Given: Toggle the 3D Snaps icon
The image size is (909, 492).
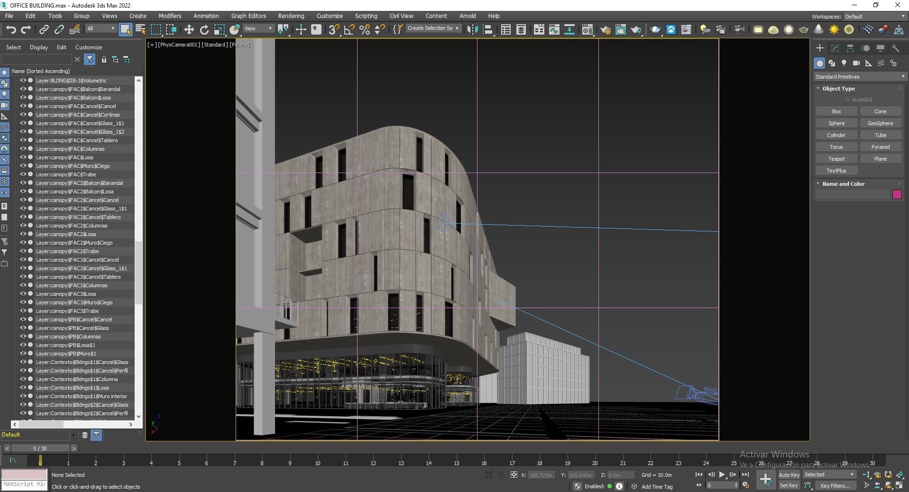Looking at the screenshot, I should point(334,29).
